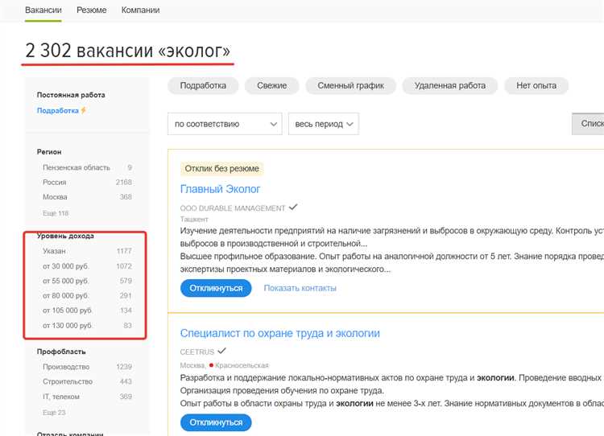The width and height of the screenshot is (604, 436).
Task: Filter by region Россия
Action: (x=87, y=182)
